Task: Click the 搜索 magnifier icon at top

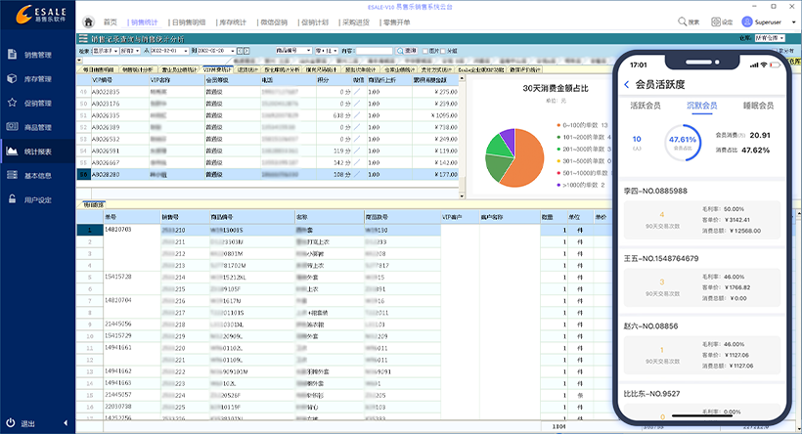Action: coord(682,22)
